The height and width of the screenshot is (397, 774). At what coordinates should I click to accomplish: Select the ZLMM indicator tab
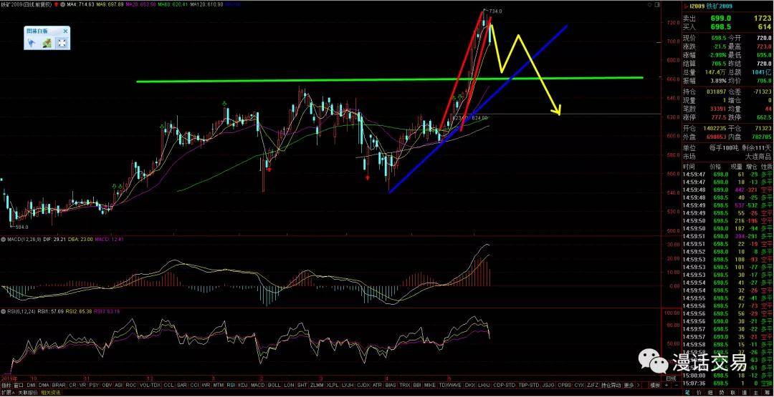pos(317,385)
